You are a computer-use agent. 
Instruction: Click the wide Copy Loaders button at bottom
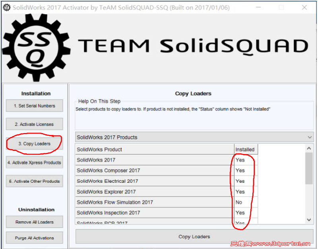coord(194,236)
